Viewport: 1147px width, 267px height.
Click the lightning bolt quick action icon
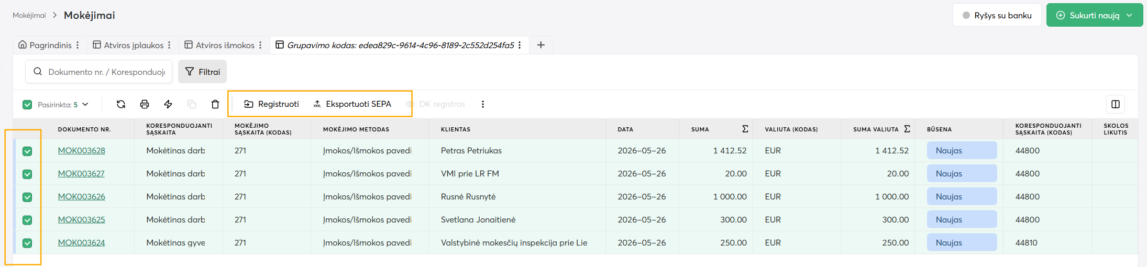[168, 104]
